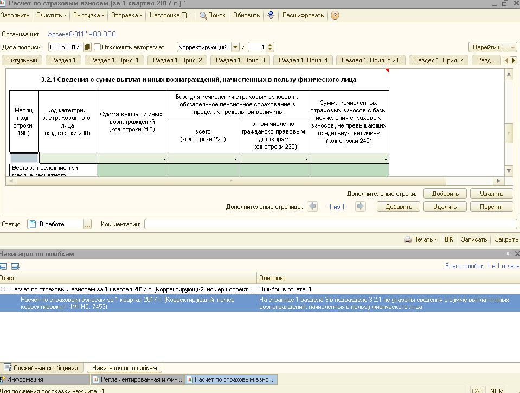This screenshot has width=520, height=393.
Task: Go to next additional page arrow
Action: coord(360,206)
